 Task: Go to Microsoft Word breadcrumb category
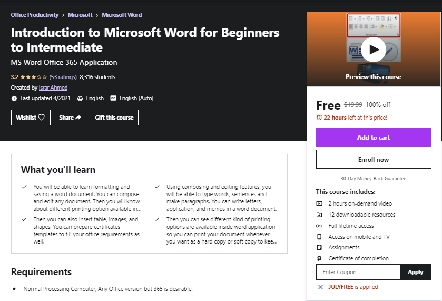click(122, 15)
